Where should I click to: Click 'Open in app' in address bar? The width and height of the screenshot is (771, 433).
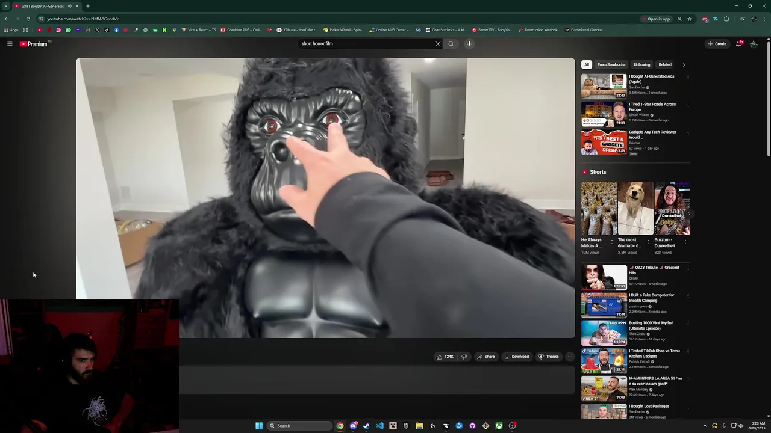tap(656, 19)
